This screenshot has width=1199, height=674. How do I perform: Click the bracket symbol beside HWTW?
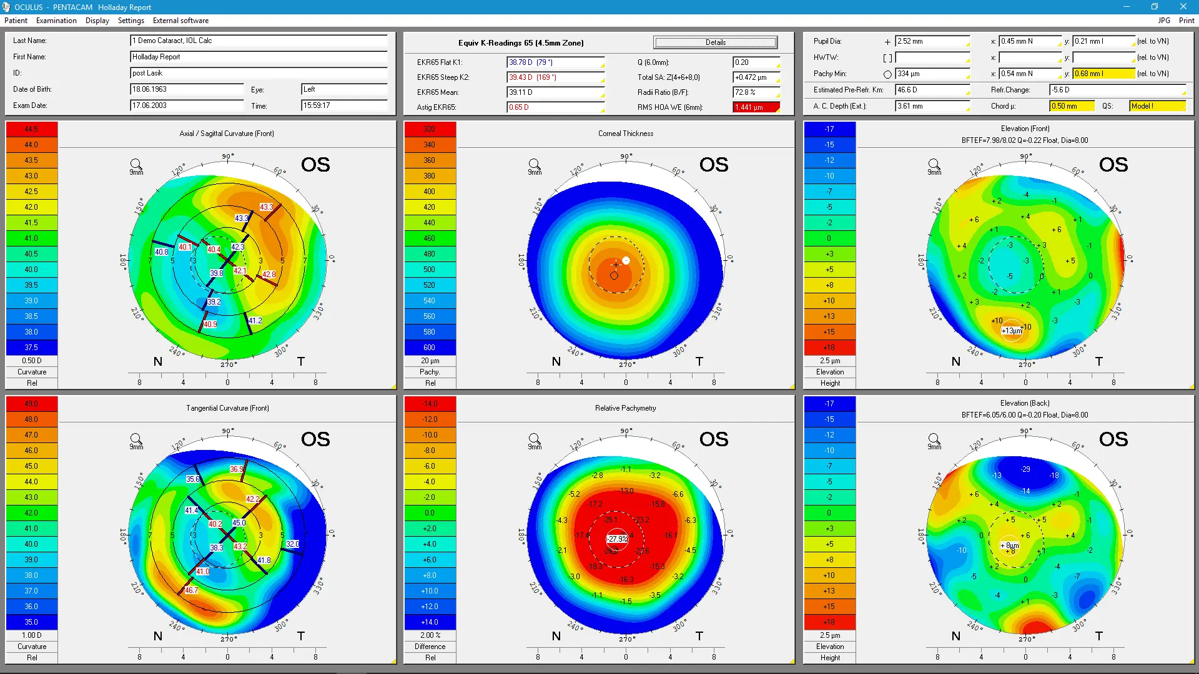887,58
